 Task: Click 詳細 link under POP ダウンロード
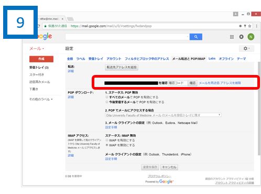pos(71,97)
